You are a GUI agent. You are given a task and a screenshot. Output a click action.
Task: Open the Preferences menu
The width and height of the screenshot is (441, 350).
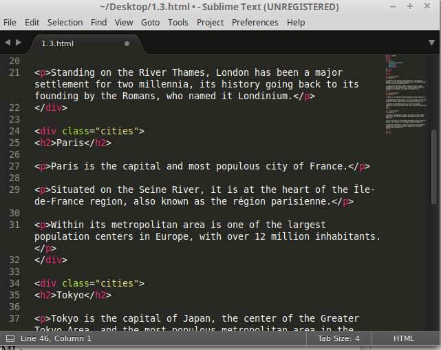(255, 23)
